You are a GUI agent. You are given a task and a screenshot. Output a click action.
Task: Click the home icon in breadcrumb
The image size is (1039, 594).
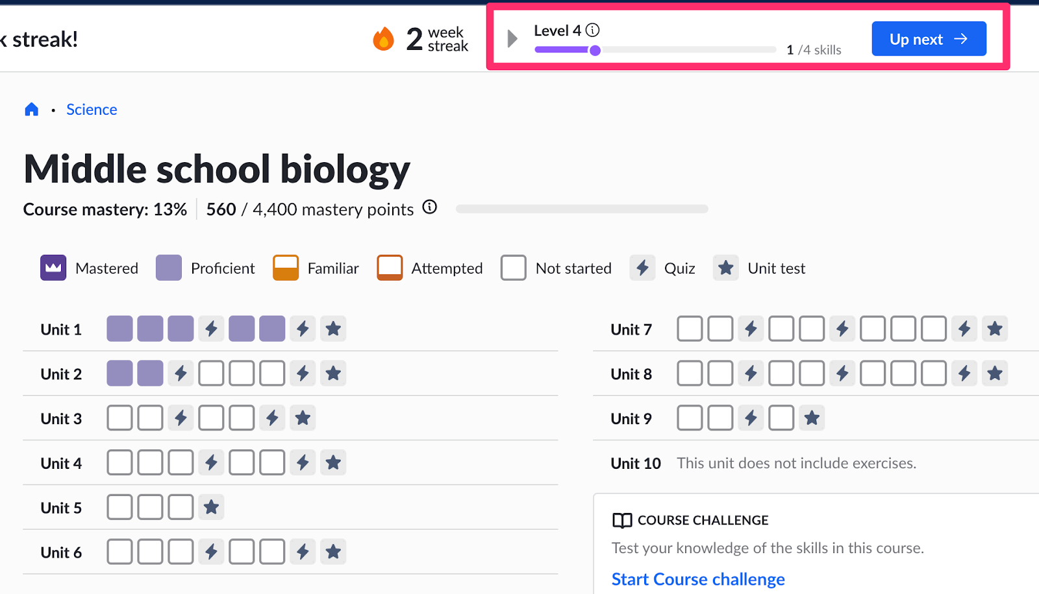coord(31,110)
